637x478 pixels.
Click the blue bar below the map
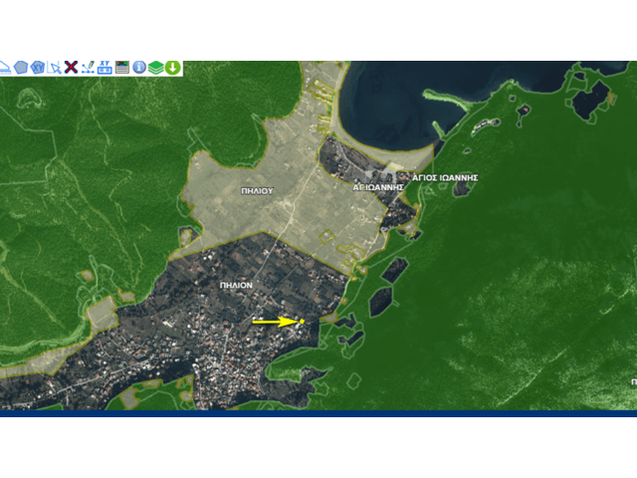(x=318, y=413)
